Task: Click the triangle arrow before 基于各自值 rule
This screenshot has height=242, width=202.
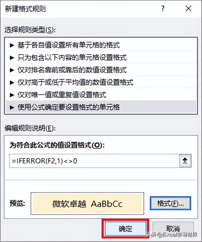Action: click(x=12, y=45)
